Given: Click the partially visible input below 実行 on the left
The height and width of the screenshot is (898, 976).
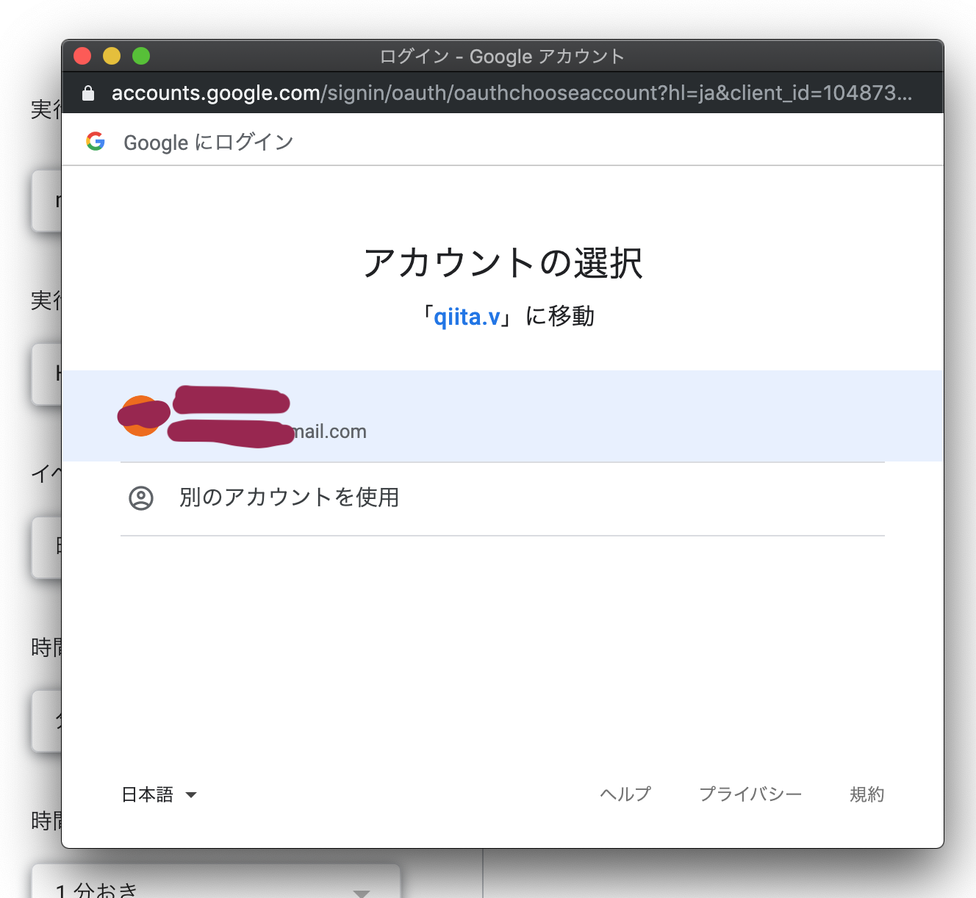Looking at the screenshot, I should (46, 201).
